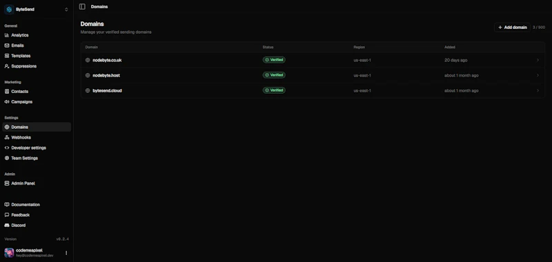Open Documentation link

coord(37,205)
